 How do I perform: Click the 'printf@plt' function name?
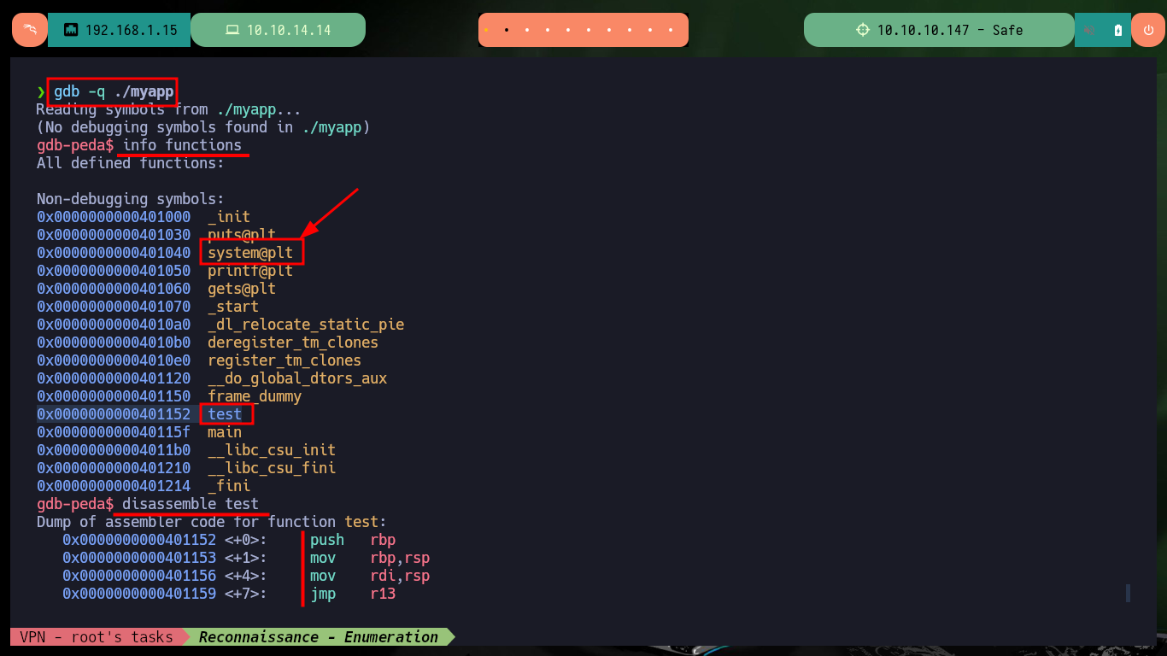click(x=250, y=271)
